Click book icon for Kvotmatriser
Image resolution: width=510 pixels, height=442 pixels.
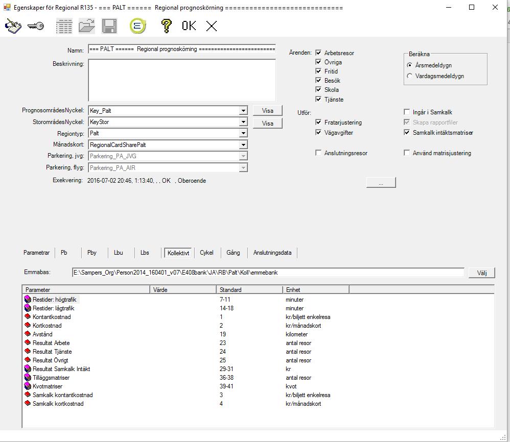click(28, 386)
